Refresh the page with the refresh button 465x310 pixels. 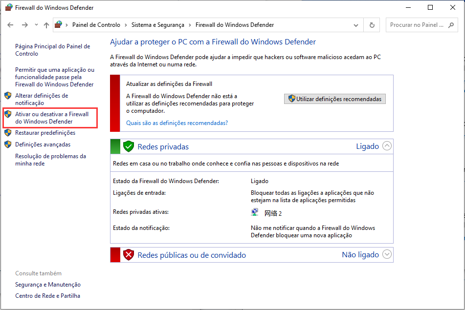coord(372,25)
